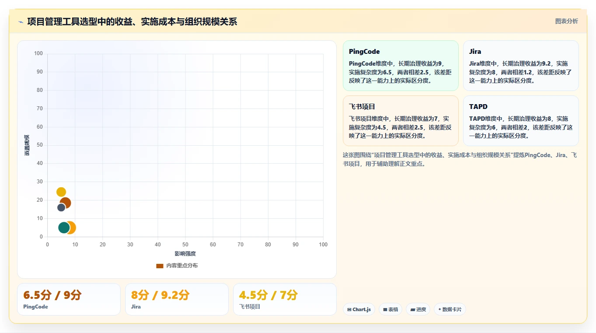Screen dimensions: 596x333
Task: Open the 图表分析 label in header
Action: pyautogui.click(x=566, y=21)
